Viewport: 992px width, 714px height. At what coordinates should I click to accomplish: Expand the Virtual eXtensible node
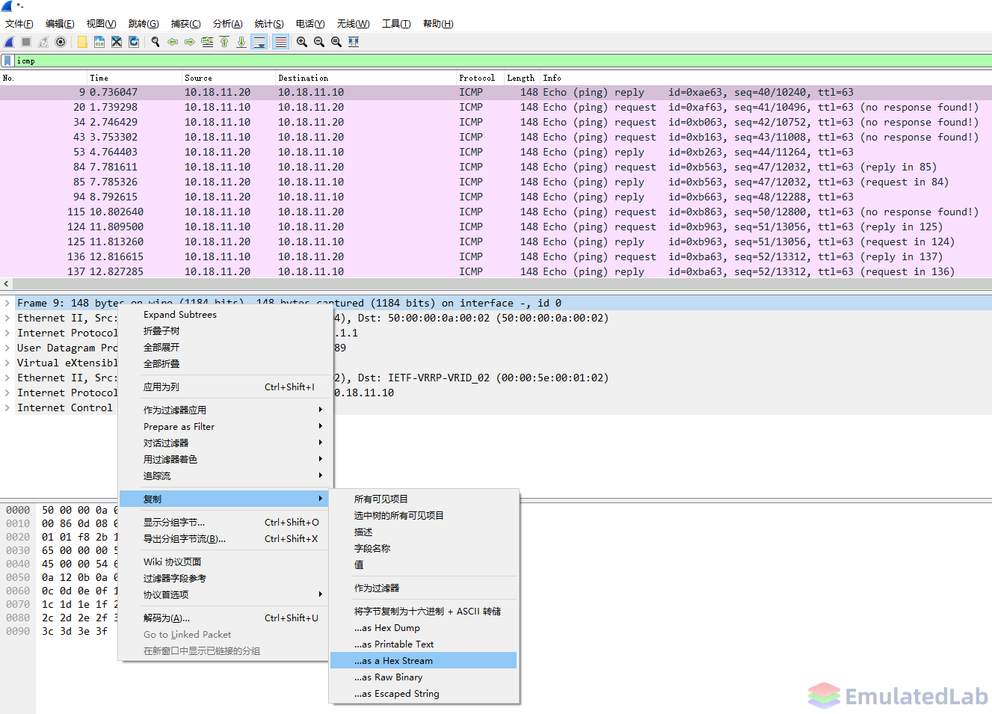(x=7, y=363)
